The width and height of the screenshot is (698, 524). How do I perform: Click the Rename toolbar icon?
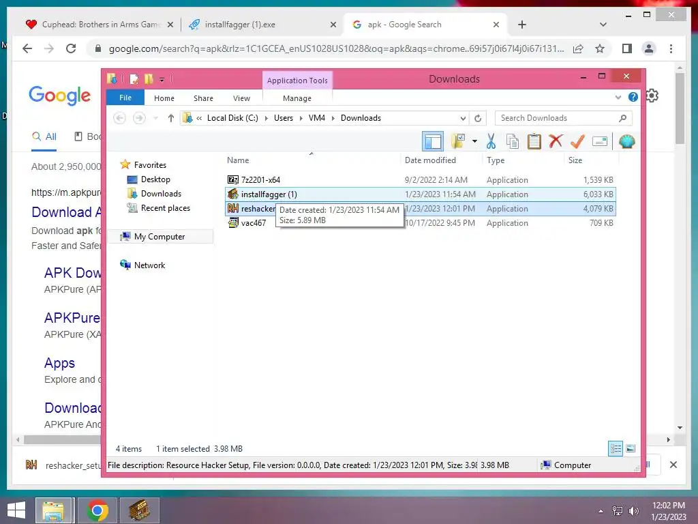click(600, 142)
